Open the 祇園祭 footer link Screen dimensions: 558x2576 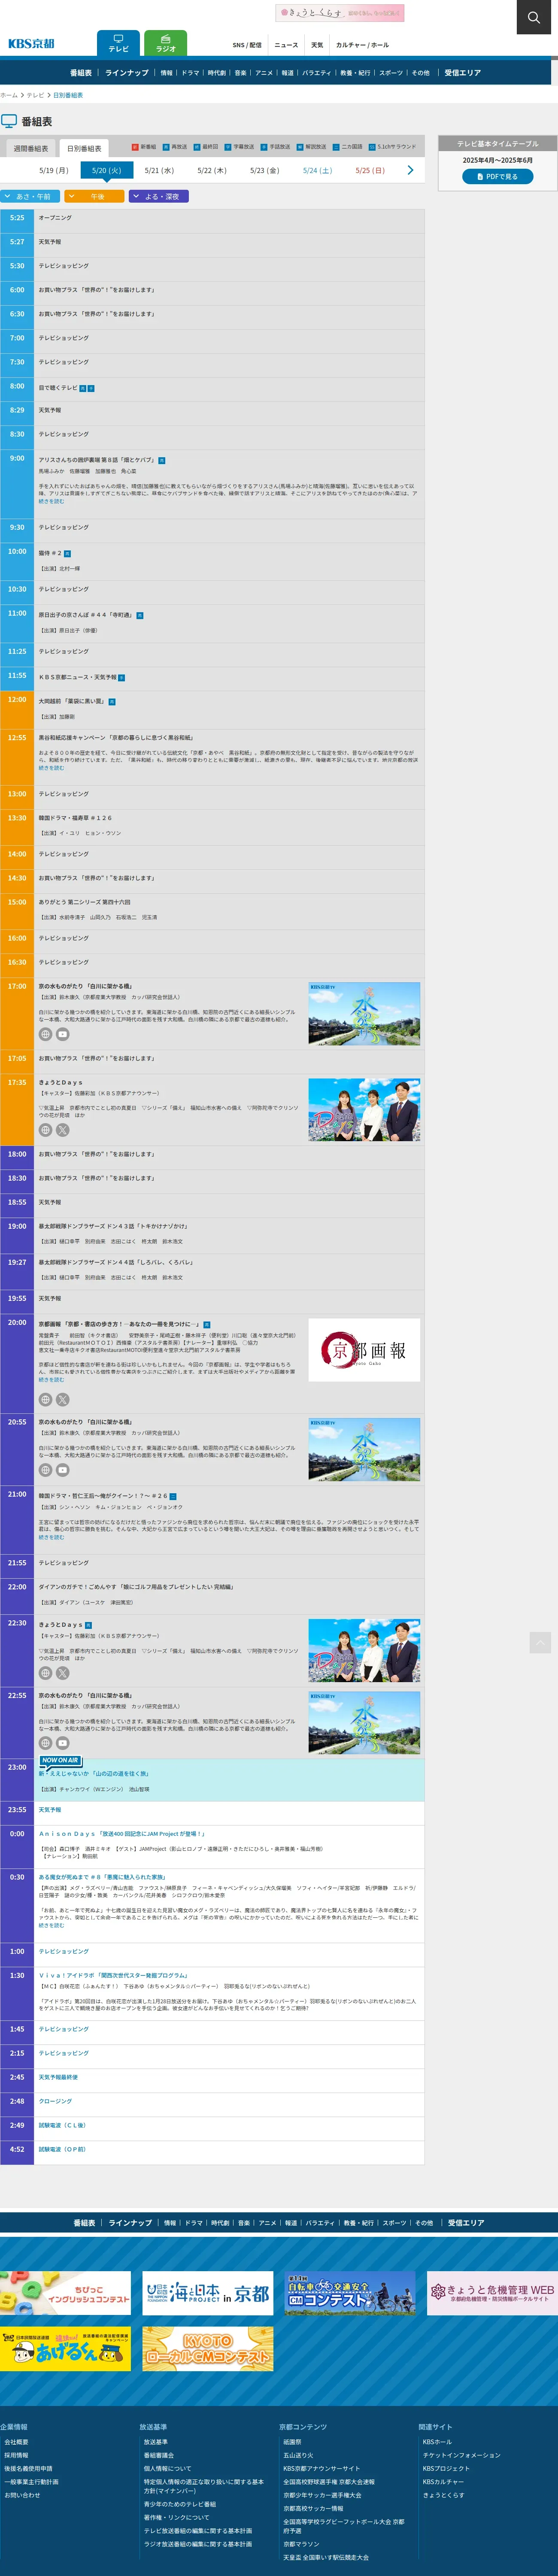click(292, 2441)
